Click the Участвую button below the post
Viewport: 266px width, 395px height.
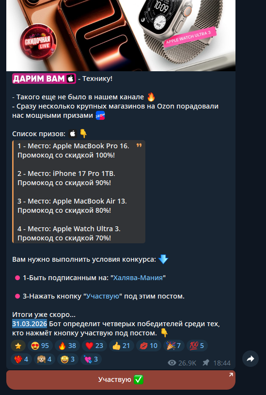pos(121,380)
